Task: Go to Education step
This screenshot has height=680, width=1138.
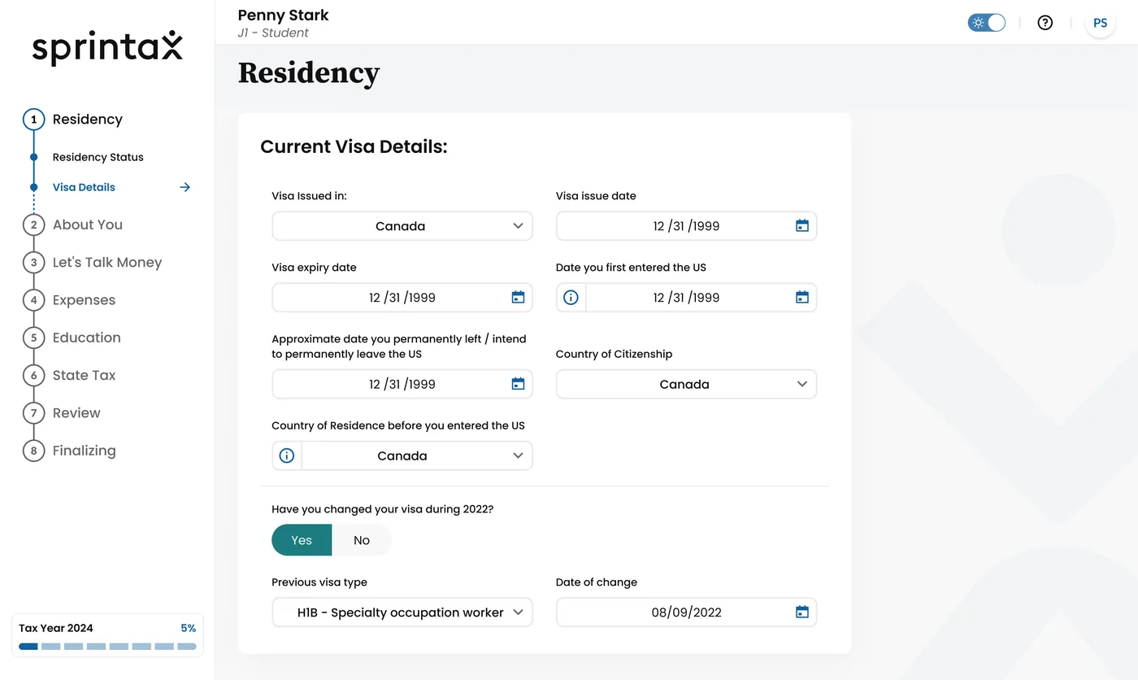Action: click(87, 338)
